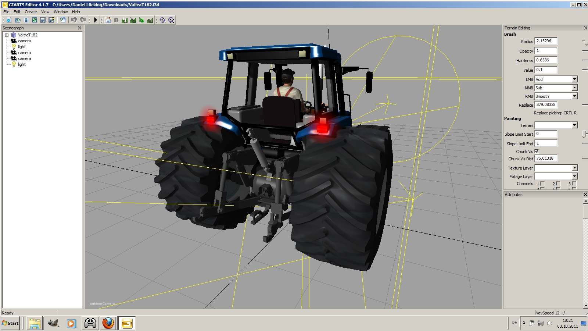588x331 pixels.
Task: Start play mode with the black arrow
Action: click(95, 20)
